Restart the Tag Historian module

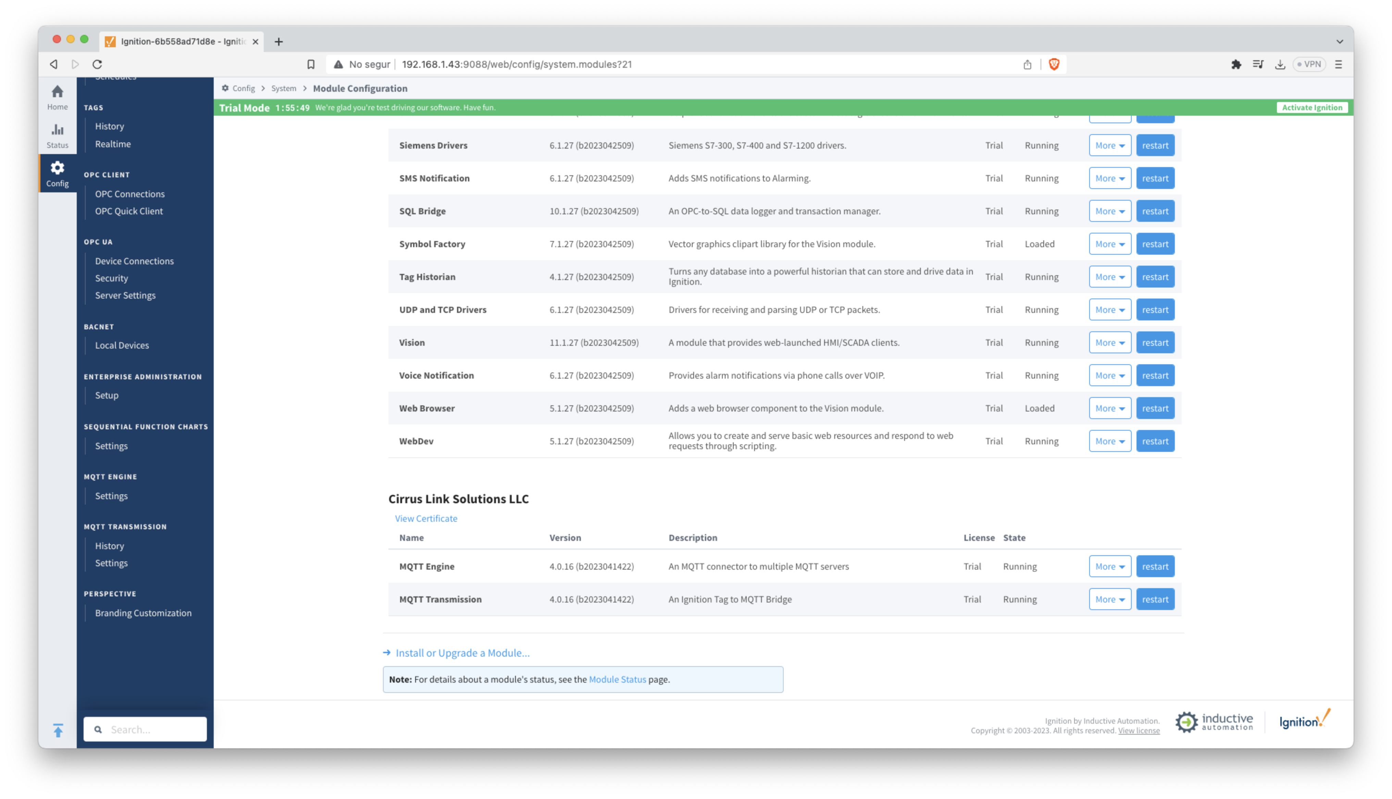[1155, 277]
